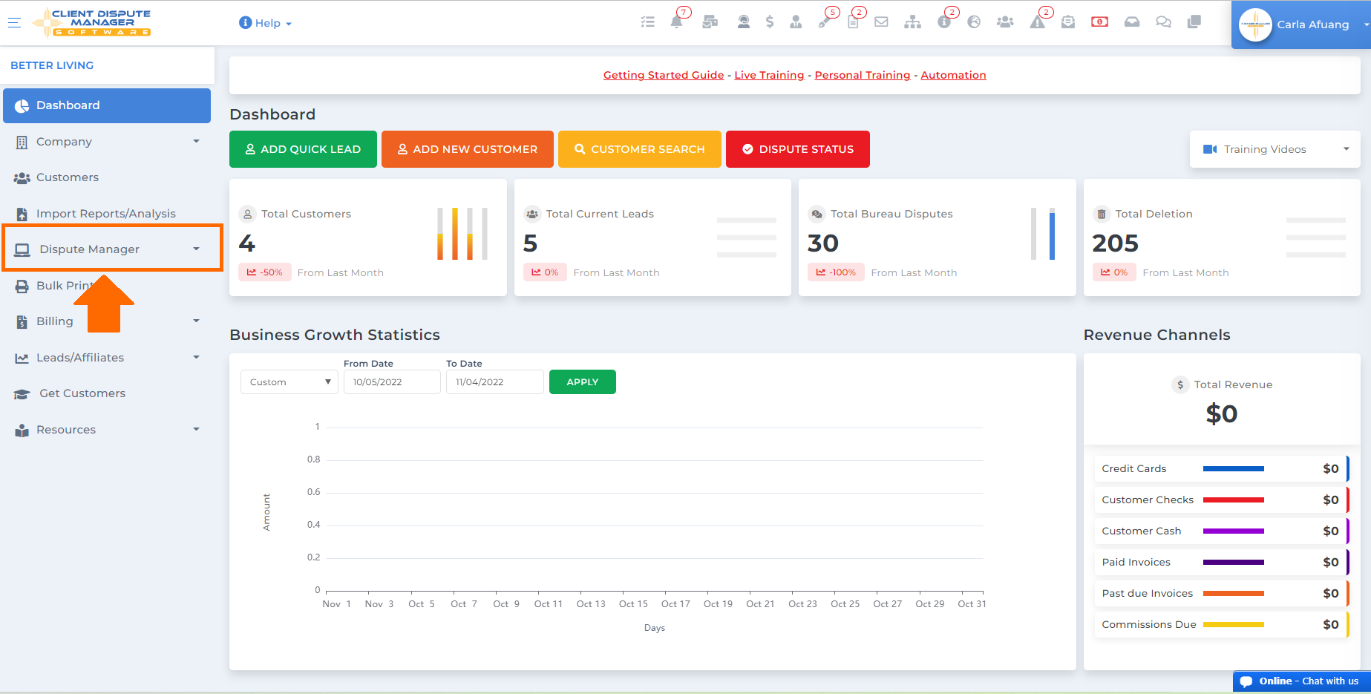This screenshot has height=694, width=1371.
Task: Expand the Billing sidebar menu
Action: pyautogui.click(x=107, y=321)
